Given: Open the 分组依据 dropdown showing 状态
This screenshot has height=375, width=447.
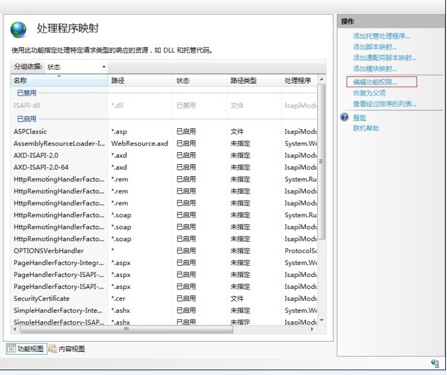Looking at the screenshot, I should click(76, 67).
